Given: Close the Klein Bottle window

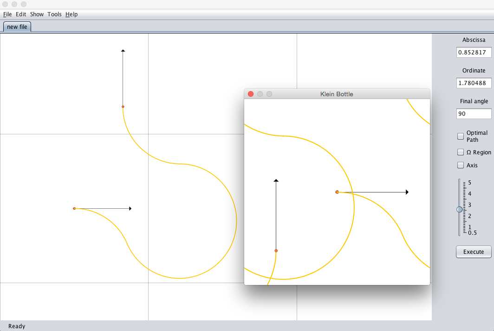Looking at the screenshot, I should pos(251,94).
